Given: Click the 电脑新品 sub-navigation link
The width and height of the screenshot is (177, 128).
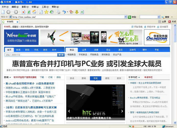Looking at the screenshot, I should click(x=72, y=55).
